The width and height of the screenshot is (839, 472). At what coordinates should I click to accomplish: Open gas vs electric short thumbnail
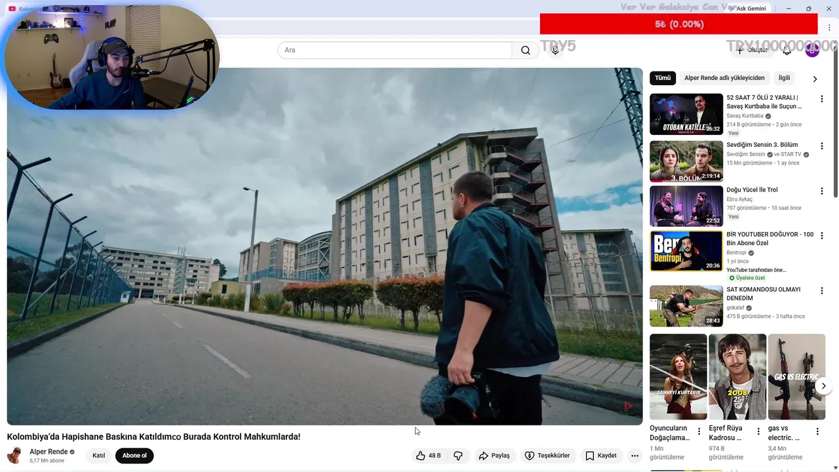[x=796, y=377]
